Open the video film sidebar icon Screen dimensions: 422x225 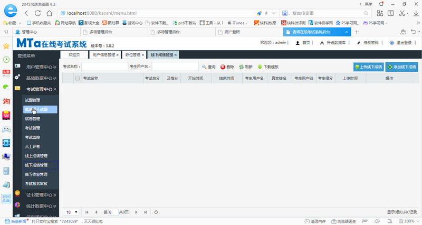[6, 143]
